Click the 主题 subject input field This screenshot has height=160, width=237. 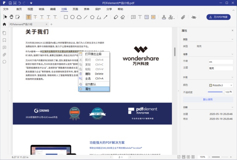221,68
